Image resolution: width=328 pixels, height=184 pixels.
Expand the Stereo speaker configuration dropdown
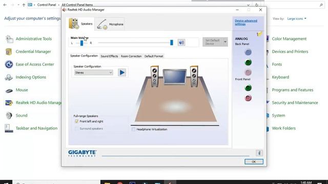coord(93,73)
